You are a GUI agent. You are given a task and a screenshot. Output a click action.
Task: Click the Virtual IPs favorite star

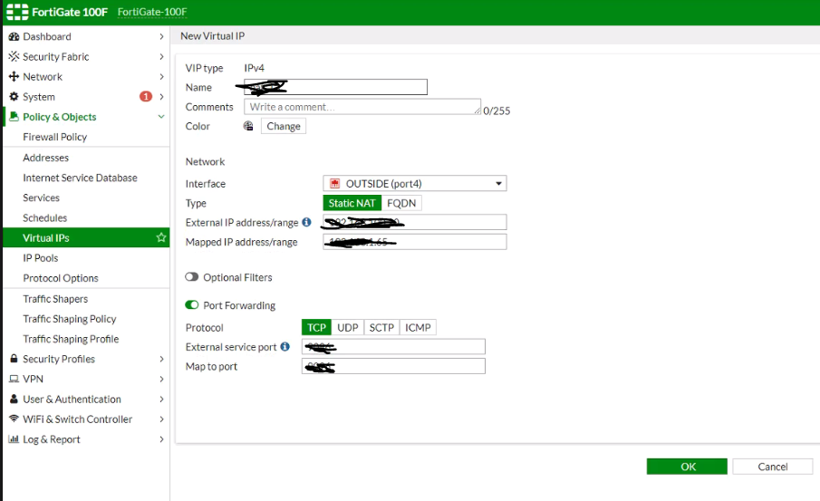click(161, 237)
